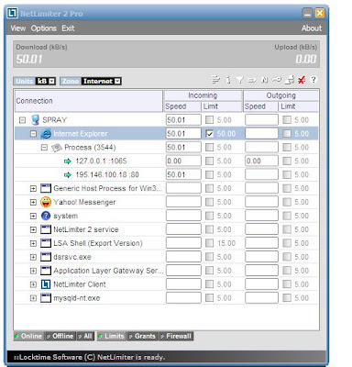Select the mysqld-nt.exe row
Viewport: 352px width, 367px height.
coord(166,298)
